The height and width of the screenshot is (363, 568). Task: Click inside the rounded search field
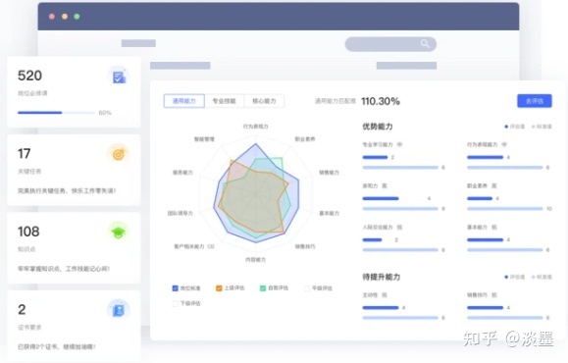tap(390, 44)
